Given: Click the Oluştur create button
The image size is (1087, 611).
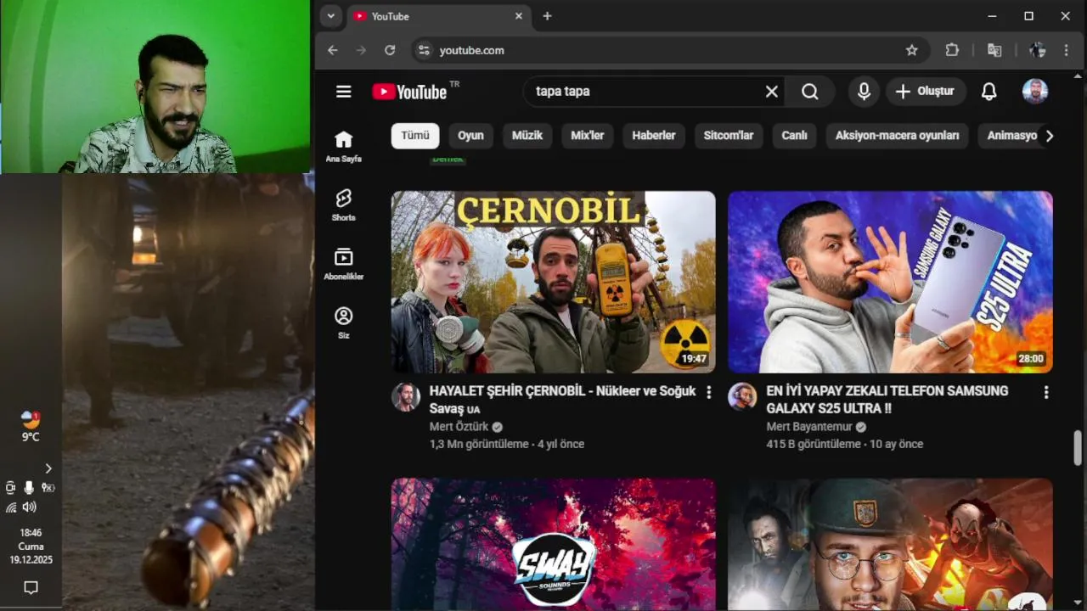Looking at the screenshot, I should pyautogui.click(x=926, y=92).
